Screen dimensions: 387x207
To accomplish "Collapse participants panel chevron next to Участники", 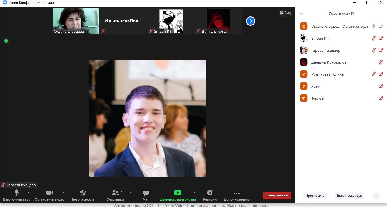I will (302, 14).
